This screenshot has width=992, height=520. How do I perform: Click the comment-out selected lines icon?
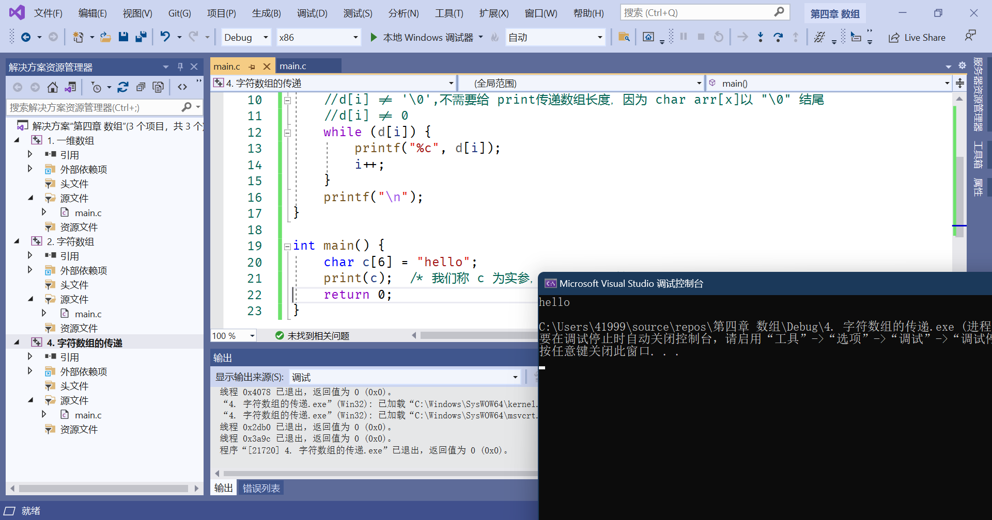click(x=819, y=37)
